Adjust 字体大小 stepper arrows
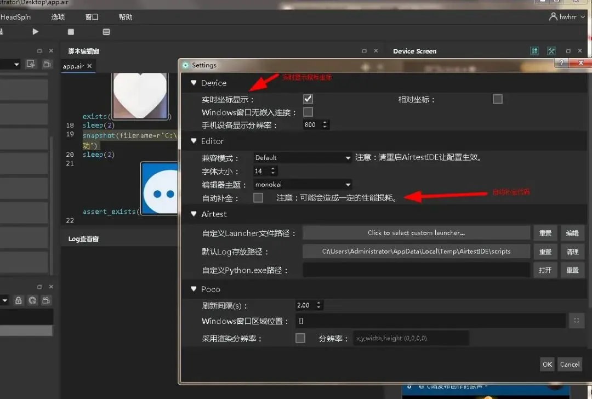The width and height of the screenshot is (592, 399). click(x=274, y=171)
